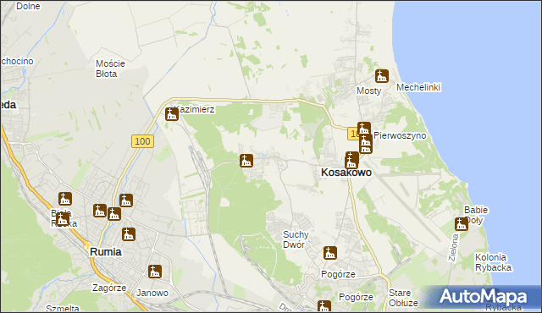Click the church icon at Kazimierz
542x313 pixels.
172,114
